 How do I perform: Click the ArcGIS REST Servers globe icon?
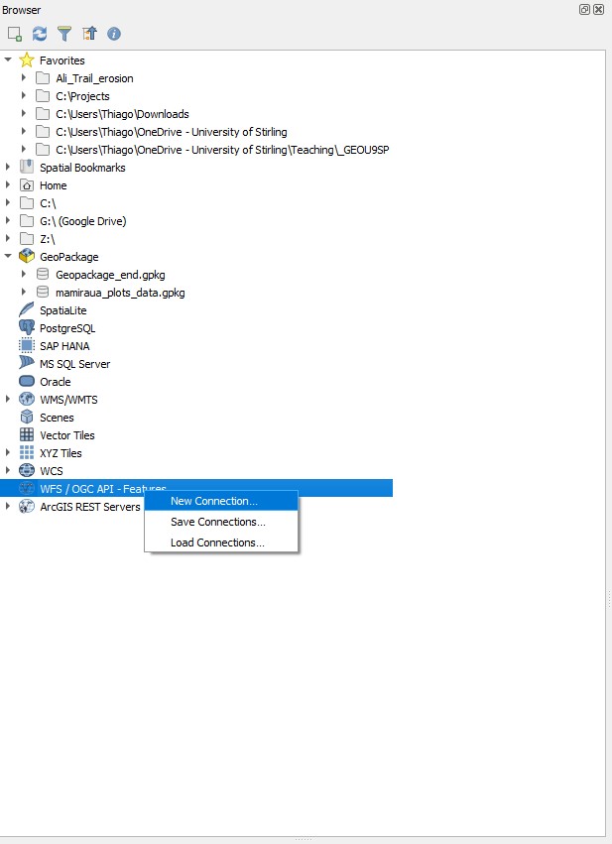coord(27,506)
